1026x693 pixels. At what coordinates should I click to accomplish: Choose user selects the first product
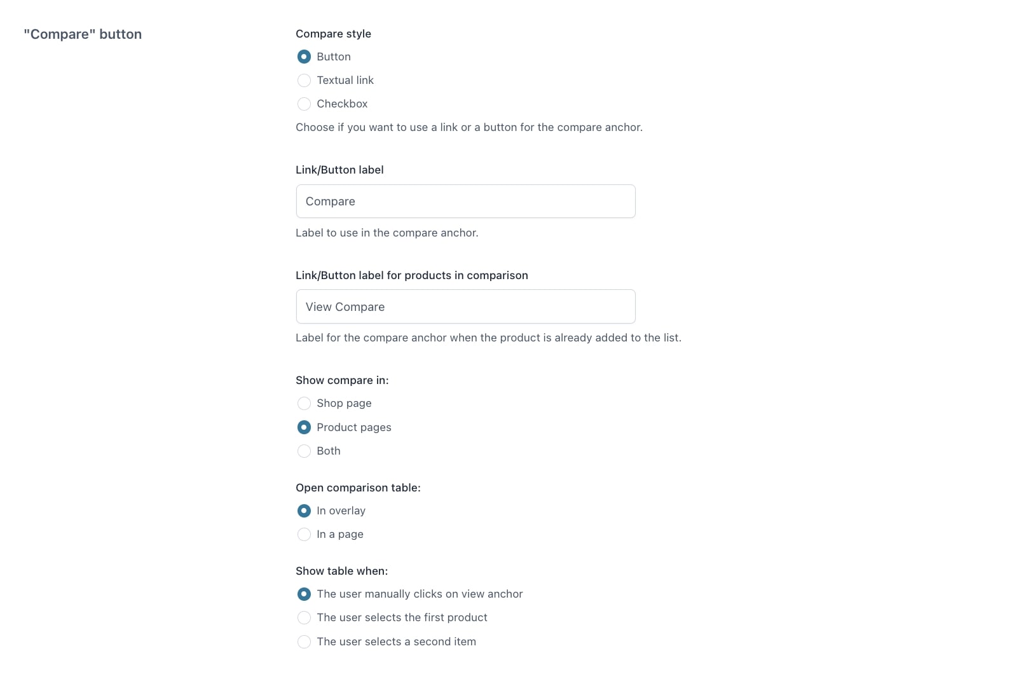pos(304,617)
